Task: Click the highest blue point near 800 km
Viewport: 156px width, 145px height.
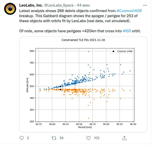Action: pos(89,52)
